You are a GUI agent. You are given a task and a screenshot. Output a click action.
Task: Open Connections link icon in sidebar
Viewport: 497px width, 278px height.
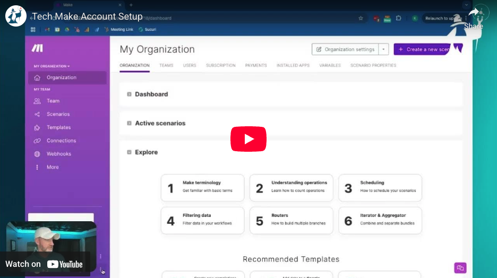click(x=37, y=141)
